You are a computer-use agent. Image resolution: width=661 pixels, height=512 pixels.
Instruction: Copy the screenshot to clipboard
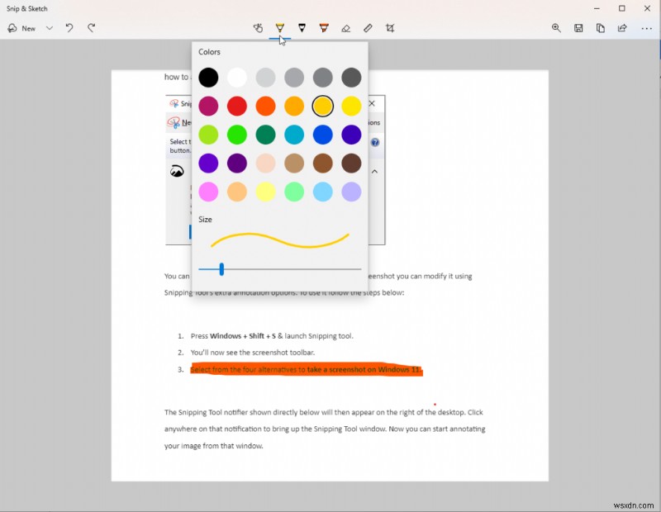pos(600,28)
